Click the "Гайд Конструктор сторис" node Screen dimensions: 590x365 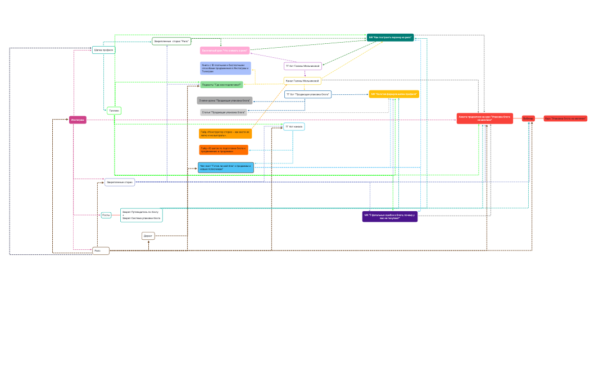225,134
